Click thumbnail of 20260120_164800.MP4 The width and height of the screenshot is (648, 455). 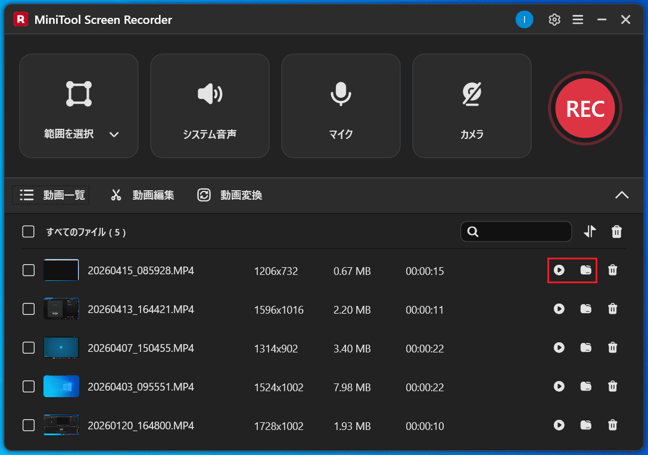point(61,425)
